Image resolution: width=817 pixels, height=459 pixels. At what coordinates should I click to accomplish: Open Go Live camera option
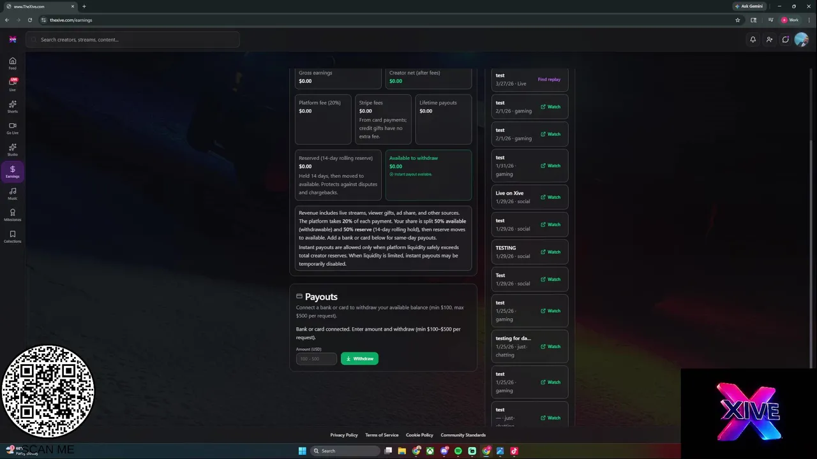point(12,128)
